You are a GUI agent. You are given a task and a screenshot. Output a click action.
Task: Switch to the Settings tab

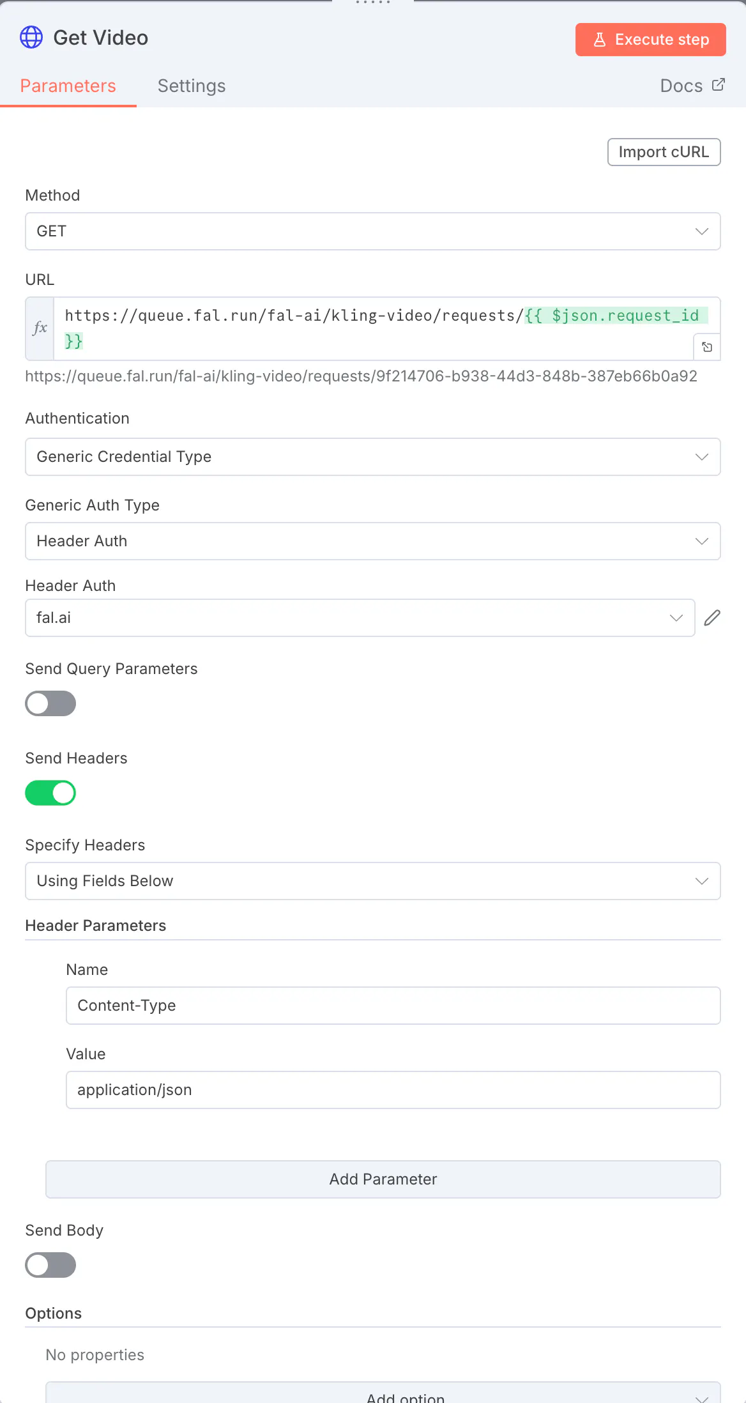click(192, 86)
